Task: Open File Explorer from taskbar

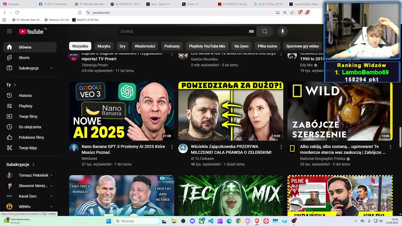Action: point(174,221)
